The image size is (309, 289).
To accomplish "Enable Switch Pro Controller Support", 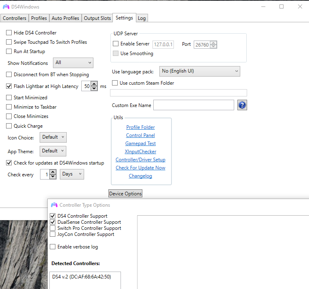I will (53, 228).
